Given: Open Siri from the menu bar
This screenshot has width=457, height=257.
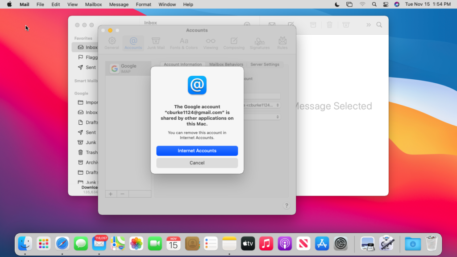Looking at the screenshot, I should tap(397, 4).
